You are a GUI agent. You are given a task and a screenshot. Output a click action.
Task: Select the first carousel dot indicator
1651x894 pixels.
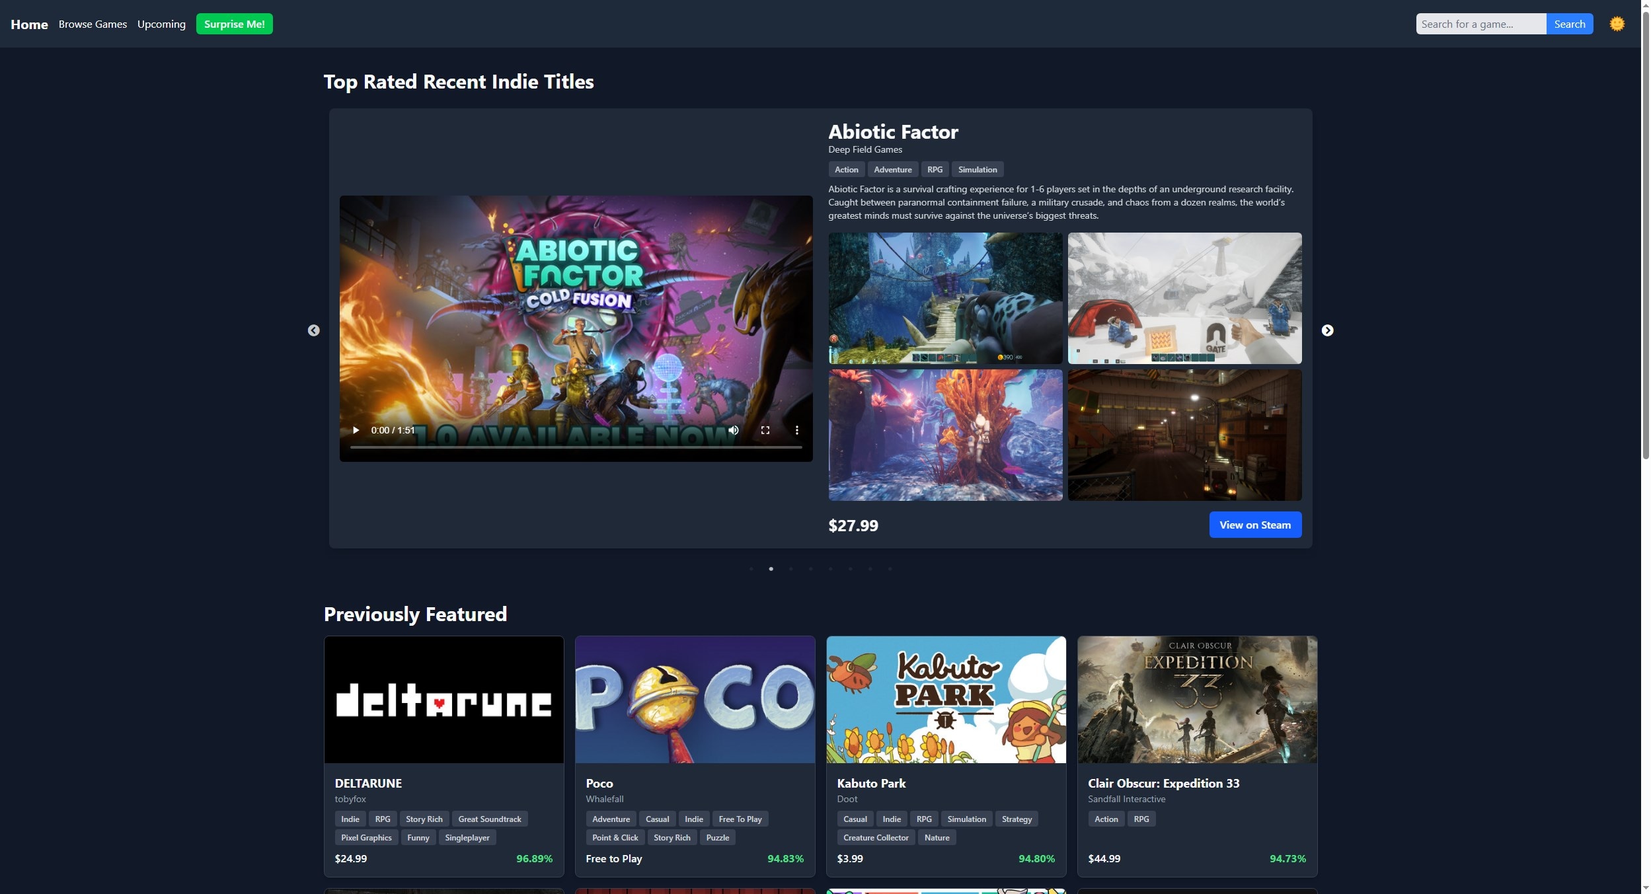tap(751, 569)
